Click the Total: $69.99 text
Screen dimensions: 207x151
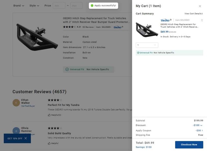tap(145, 143)
